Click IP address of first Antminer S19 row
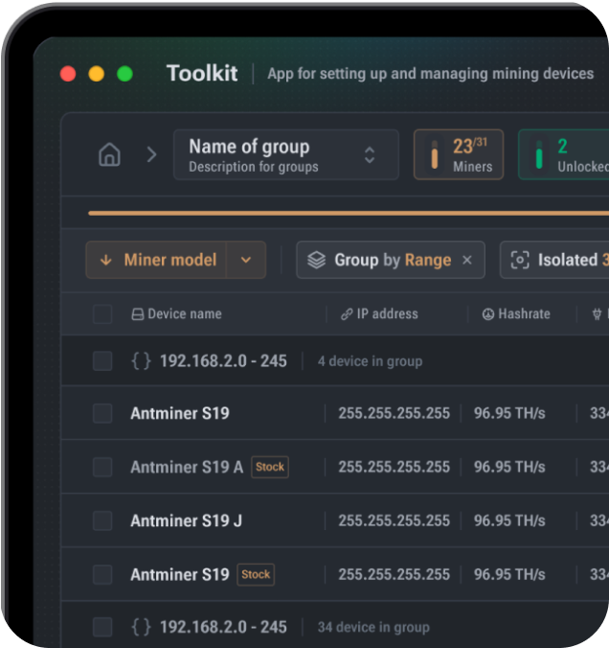The width and height of the screenshot is (609, 648). (x=394, y=413)
